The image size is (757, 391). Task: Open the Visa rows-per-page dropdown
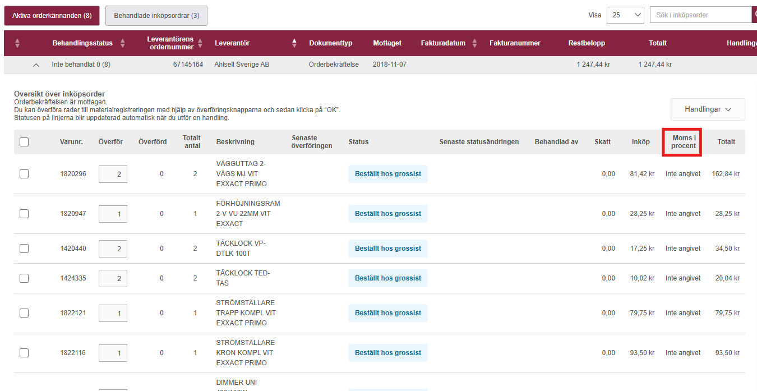[625, 15]
